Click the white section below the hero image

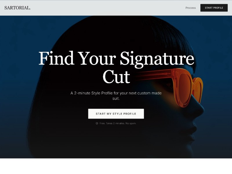116,166
